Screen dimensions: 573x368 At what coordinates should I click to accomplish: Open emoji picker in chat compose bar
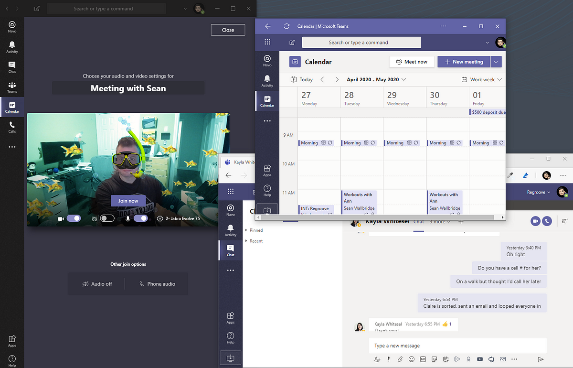(412, 359)
